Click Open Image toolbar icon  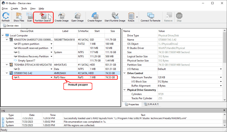(x=77, y=16)
